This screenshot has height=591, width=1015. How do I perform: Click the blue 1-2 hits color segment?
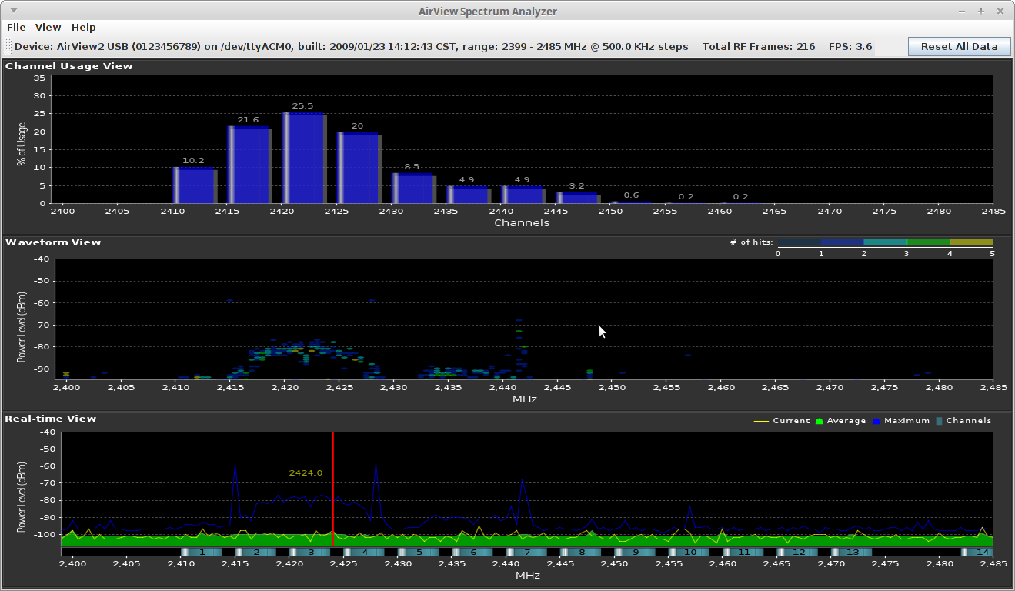coord(842,242)
